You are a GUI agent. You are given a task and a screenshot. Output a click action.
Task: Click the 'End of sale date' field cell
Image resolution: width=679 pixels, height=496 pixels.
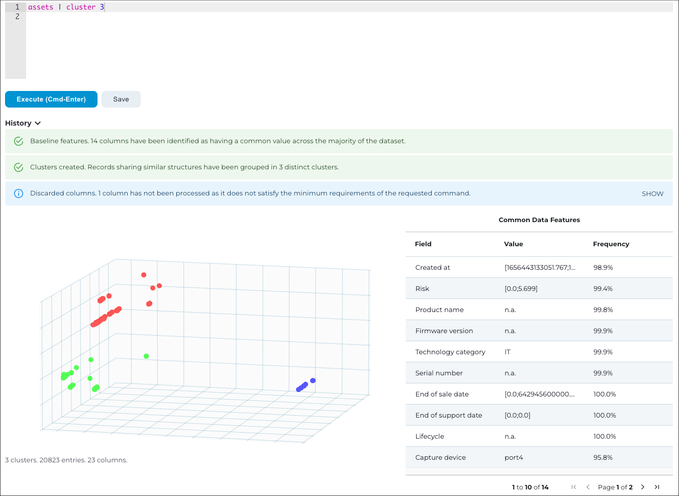pos(442,394)
